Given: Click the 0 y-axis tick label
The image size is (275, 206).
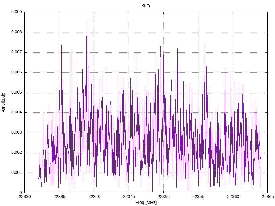Looking at the screenshot, I should [x=21, y=193].
